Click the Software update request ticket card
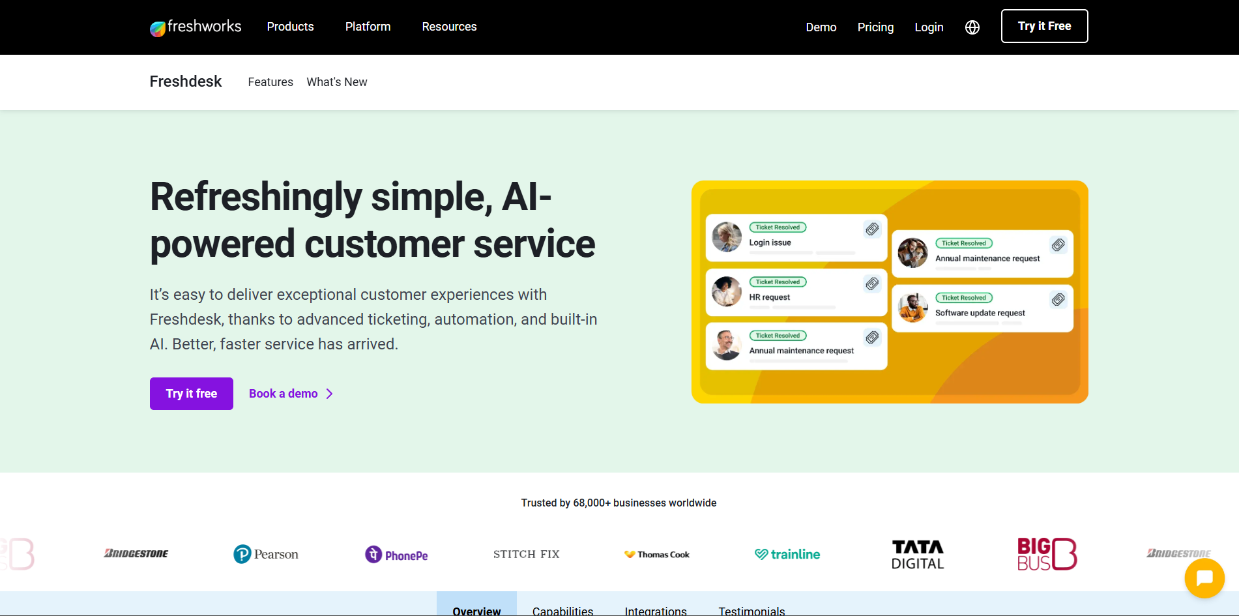 coord(983,308)
